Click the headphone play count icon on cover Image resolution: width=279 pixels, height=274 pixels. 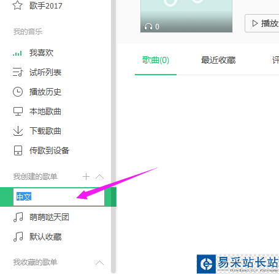pyautogui.click(x=148, y=26)
